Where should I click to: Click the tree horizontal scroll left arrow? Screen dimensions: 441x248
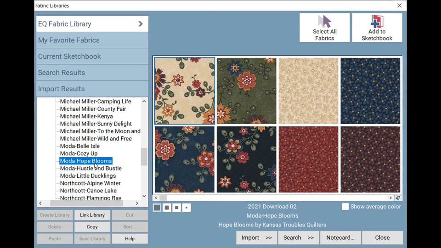[x=40, y=203]
